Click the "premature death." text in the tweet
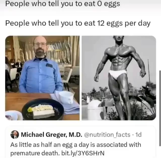This screenshot has width=161, height=158. point(35,153)
